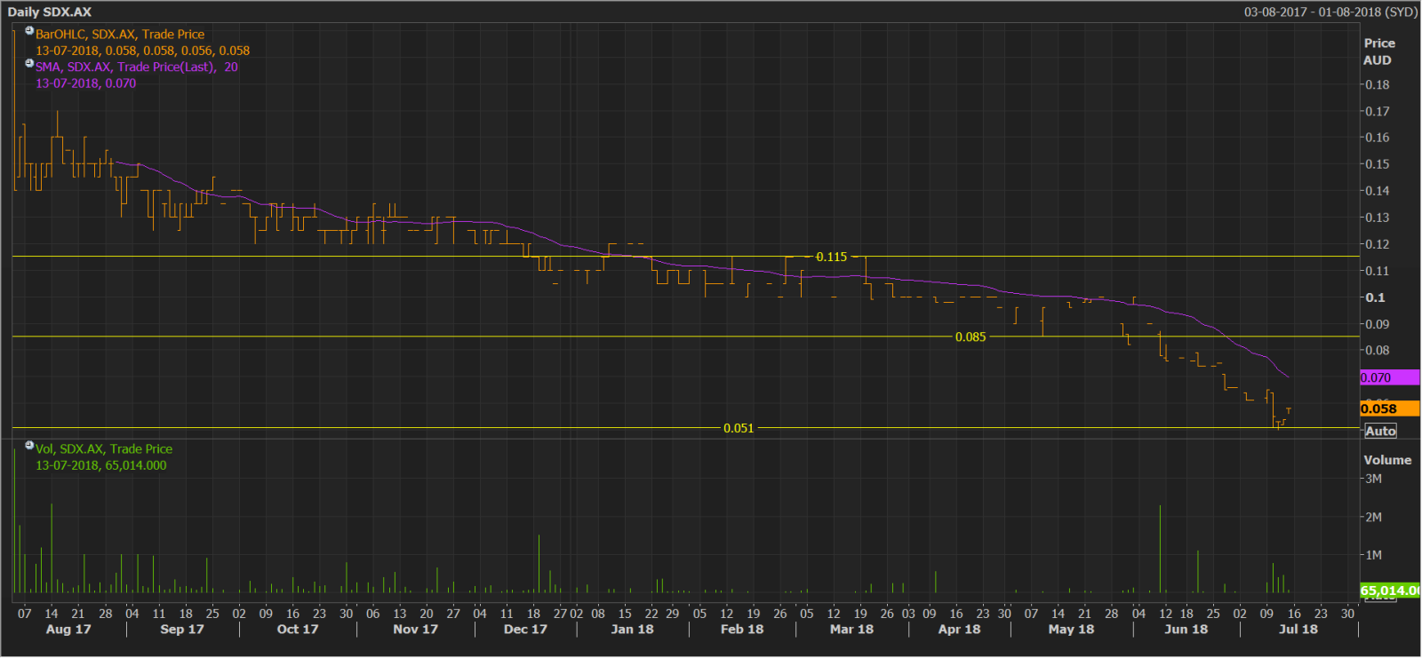Click the 'Daily SDX.AX' chart title
The height and width of the screenshot is (658, 1422).
tap(50, 12)
